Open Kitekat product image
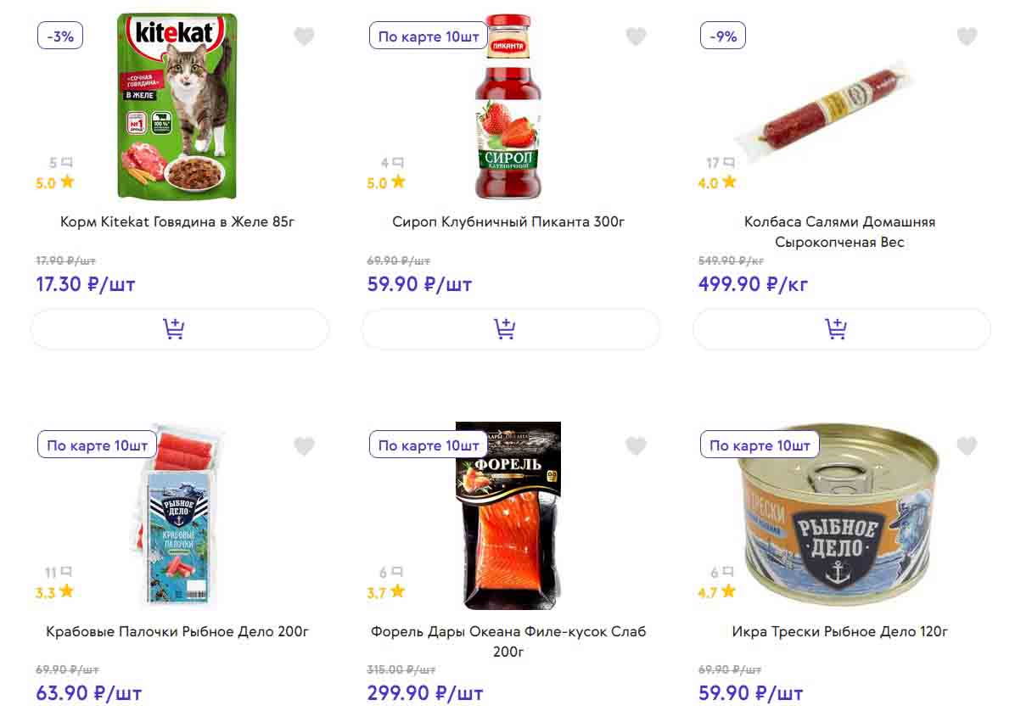The image size is (1032, 711). pos(177,106)
